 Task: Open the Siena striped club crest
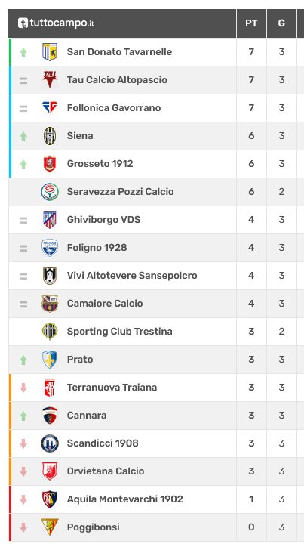(50, 136)
